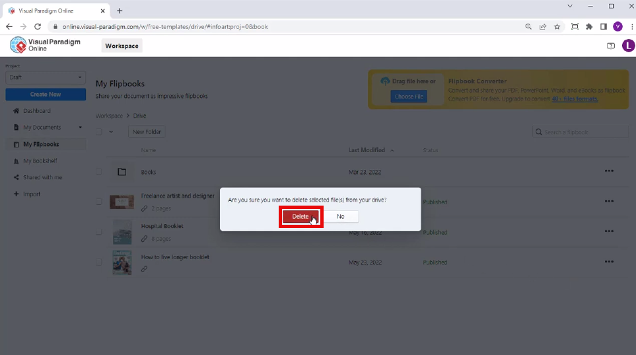Image resolution: width=636 pixels, height=355 pixels.
Task: Click the browser share page icon
Action: tap(543, 27)
